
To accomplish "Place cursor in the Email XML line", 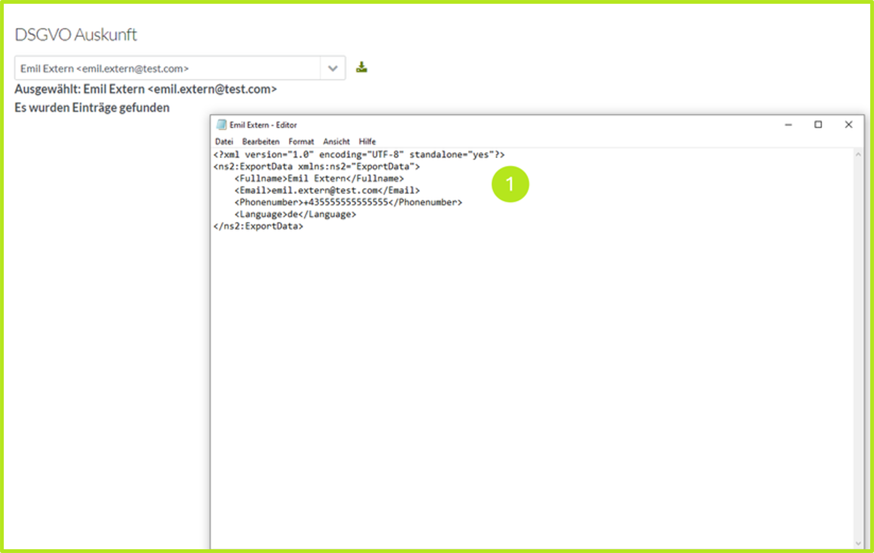I will (x=327, y=191).
